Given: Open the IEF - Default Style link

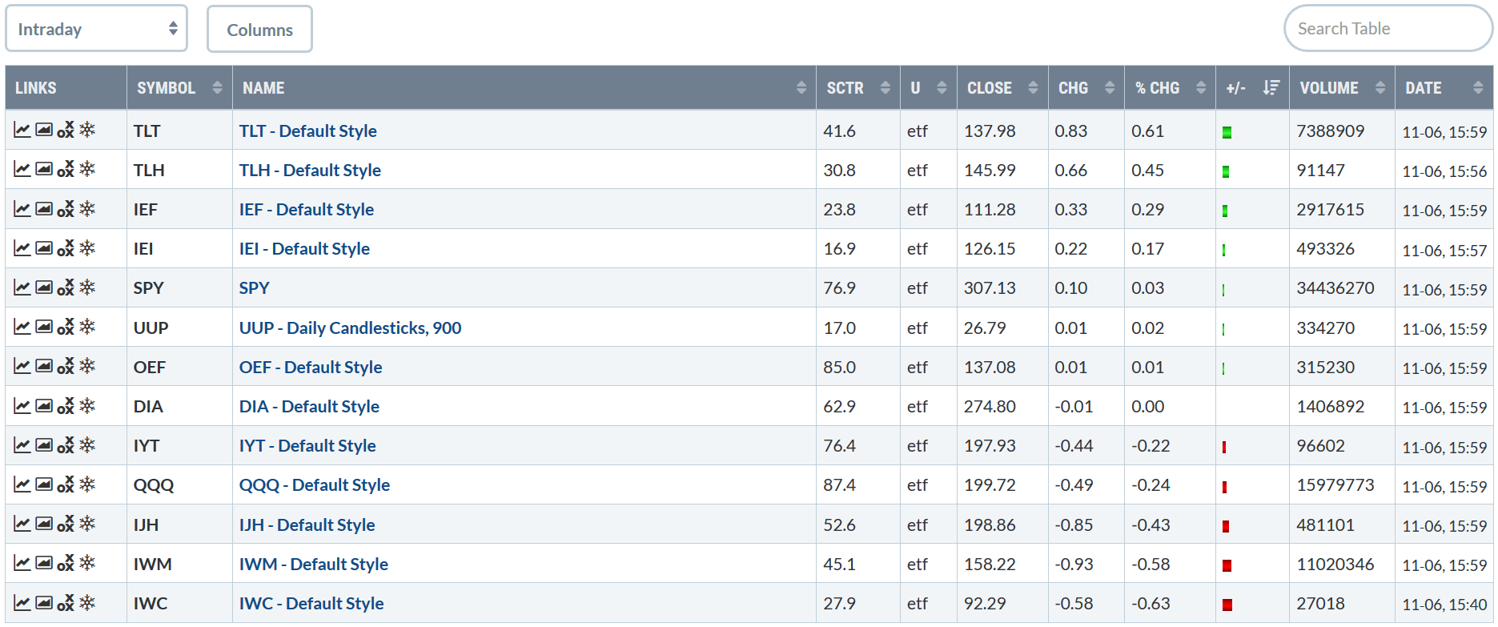Looking at the screenshot, I should click(306, 209).
